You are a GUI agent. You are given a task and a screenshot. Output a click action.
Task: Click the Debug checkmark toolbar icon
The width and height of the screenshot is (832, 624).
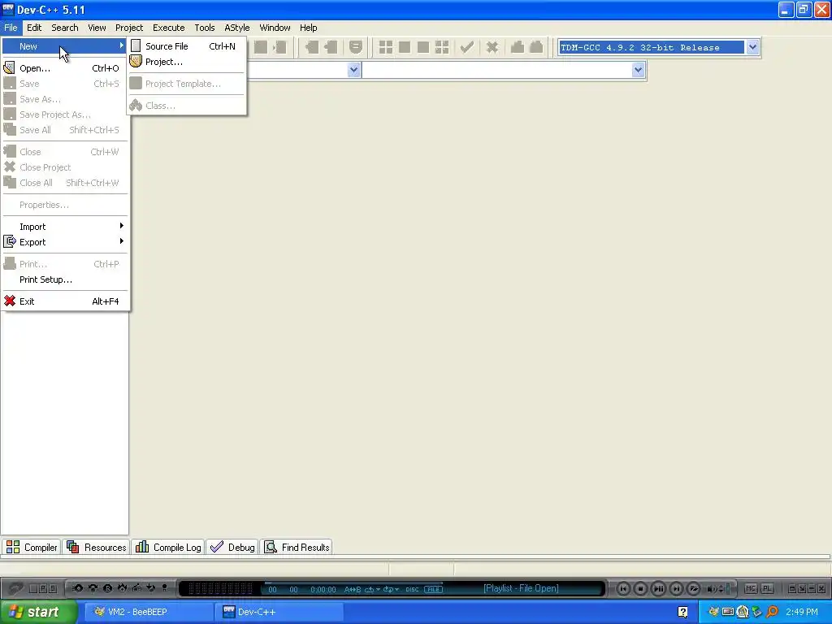tap(467, 47)
